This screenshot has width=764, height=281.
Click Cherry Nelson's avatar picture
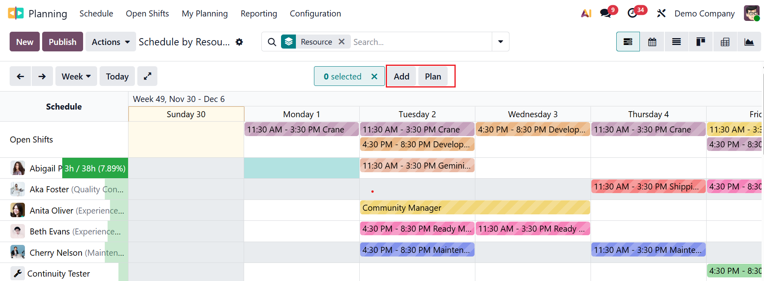tap(18, 252)
